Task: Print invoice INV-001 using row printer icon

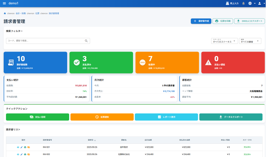Action: click(x=25, y=147)
